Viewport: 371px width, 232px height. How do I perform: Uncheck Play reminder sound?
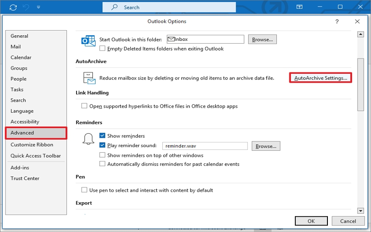(x=102, y=145)
